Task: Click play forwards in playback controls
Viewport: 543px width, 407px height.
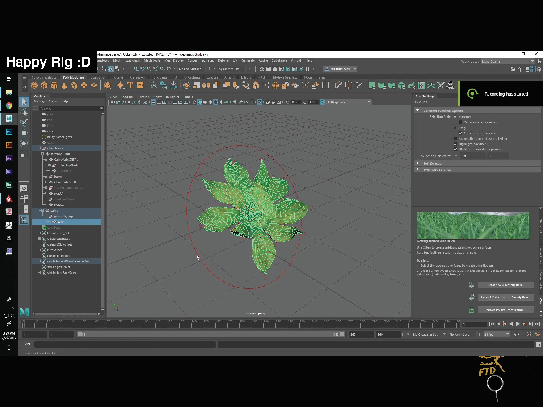Action: pyautogui.click(x=518, y=324)
